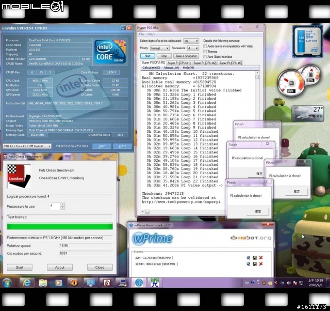Open the Hyper PI Processors dropdown
This screenshot has height=311, width=330.
(193, 48)
